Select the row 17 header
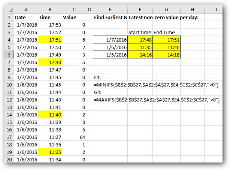 (x=9, y=137)
